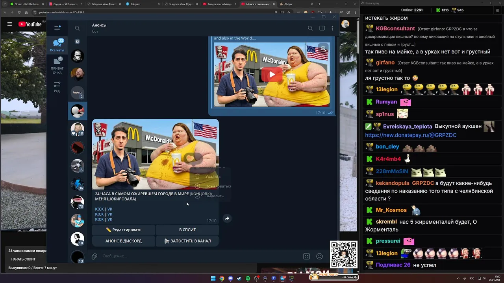Open the emoji picker smiley icon
Viewport: 504px width, 283px height.
tap(320, 256)
